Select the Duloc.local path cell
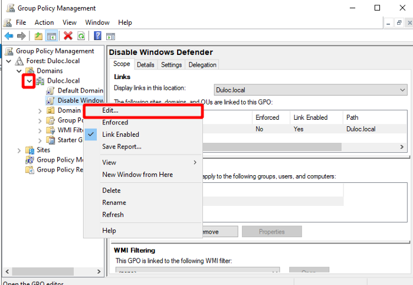Viewport: 413px width, 285px height. (361, 129)
